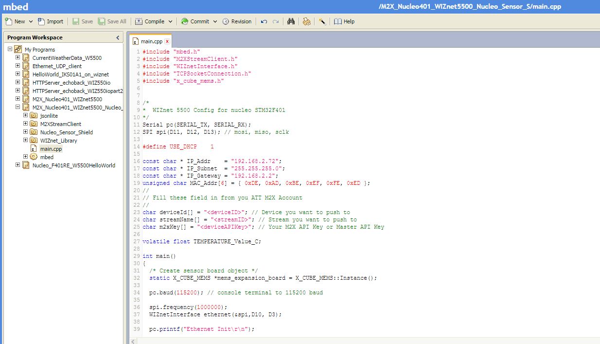The height and width of the screenshot is (344, 600).
Task: Open find with the binoculars icon
Action: point(291,21)
